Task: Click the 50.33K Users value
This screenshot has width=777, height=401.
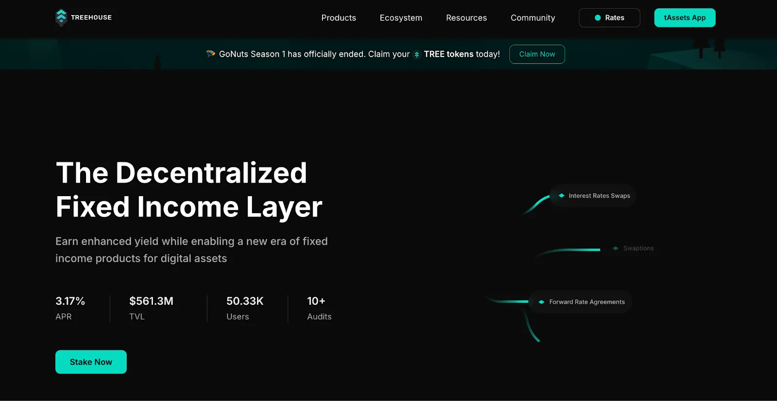Action: pos(245,301)
